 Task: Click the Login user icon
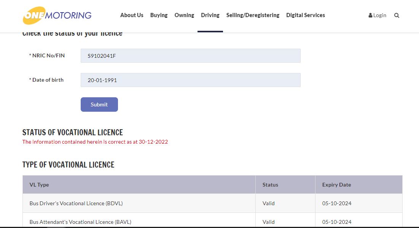point(371,16)
